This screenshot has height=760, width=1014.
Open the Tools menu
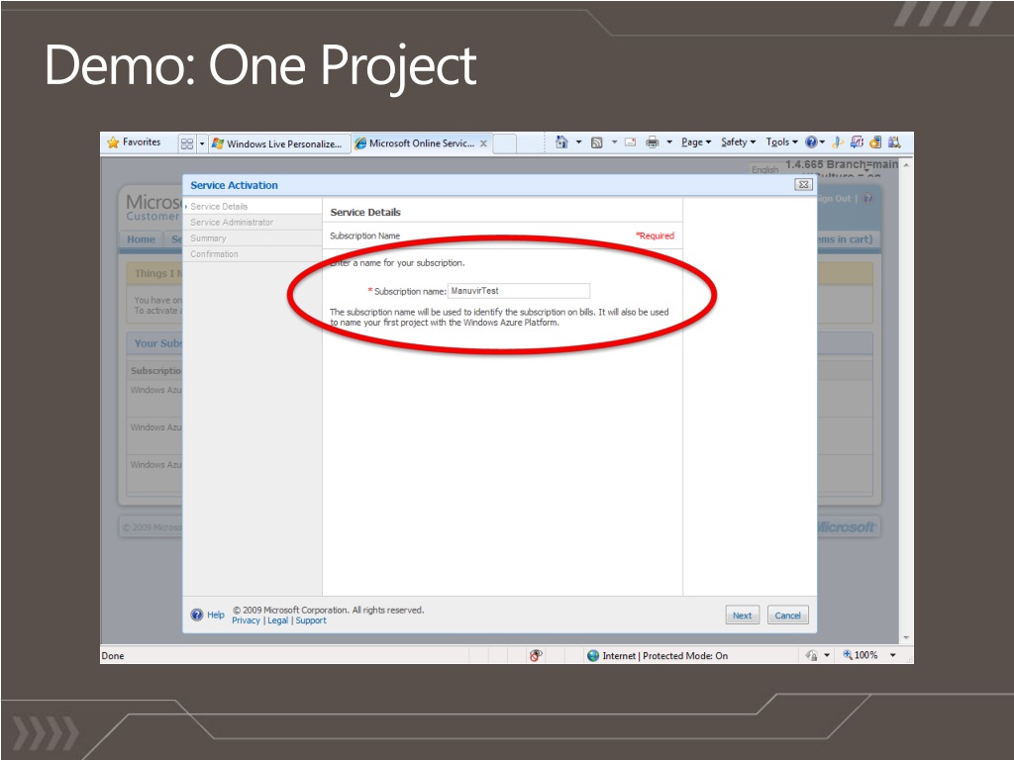[x=782, y=142]
